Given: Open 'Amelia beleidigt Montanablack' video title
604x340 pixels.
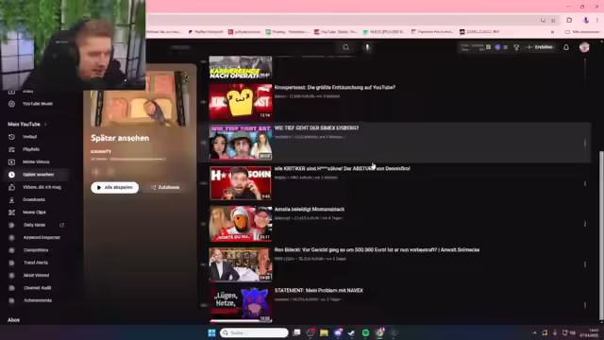Looking at the screenshot, I should [x=310, y=210].
